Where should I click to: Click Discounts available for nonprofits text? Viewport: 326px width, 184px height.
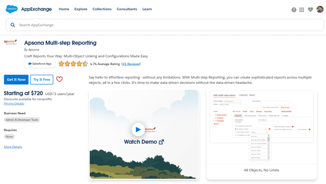coord(28,99)
